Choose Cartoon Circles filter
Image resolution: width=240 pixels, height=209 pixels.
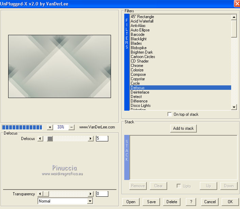[180, 57]
